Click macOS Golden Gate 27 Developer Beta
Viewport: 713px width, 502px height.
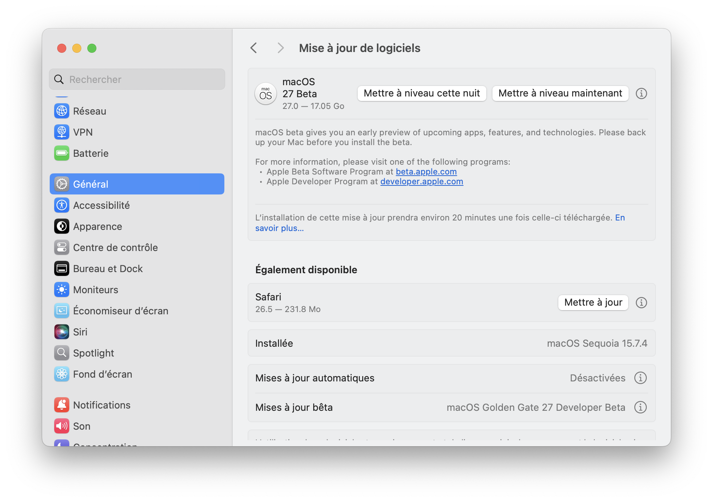point(536,407)
